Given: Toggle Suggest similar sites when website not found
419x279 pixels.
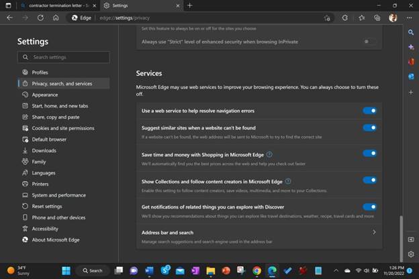Looking at the screenshot, I should 369,127.
